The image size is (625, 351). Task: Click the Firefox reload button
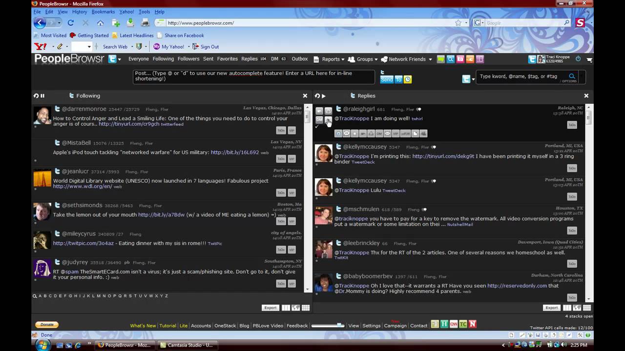(x=71, y=23)
